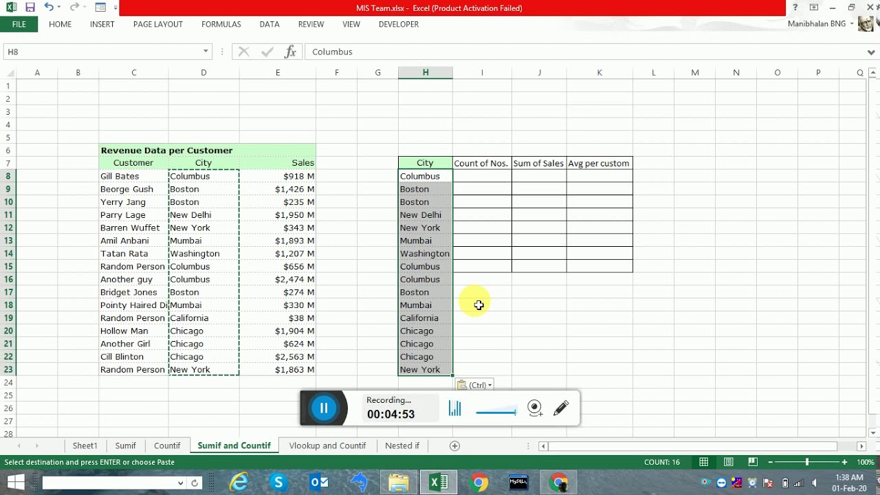Open the Paste Options (Ctrl) dropdown
The height and width of the screenshot is (495, 880).
pyautogui.click(x=476, y=385)
